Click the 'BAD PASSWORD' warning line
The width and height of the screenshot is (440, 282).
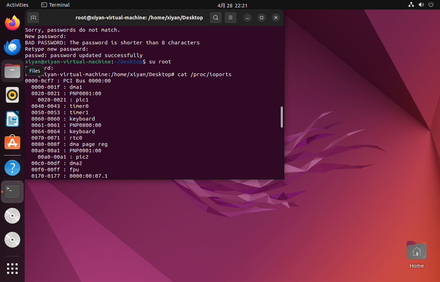[x=112, y=43]
